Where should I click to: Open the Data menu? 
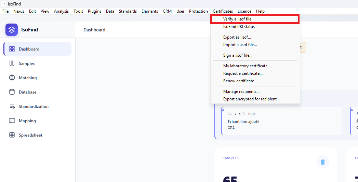tap(110, 11)
